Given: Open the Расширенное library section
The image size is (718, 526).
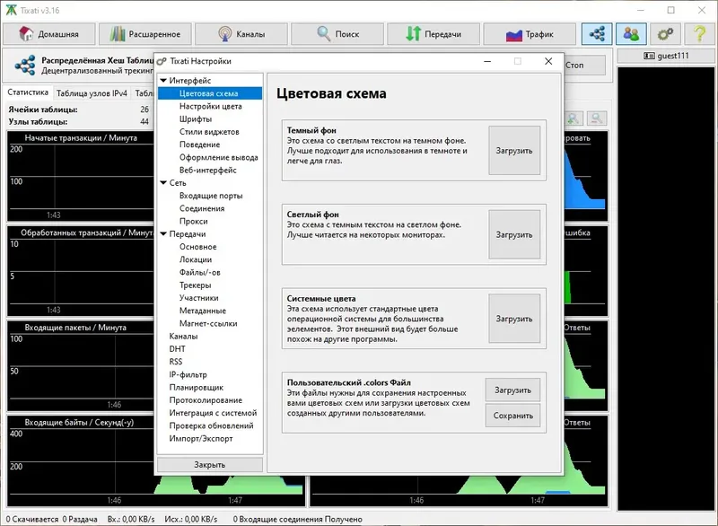Looking at the screenshot, I should (x=145, y=34).
